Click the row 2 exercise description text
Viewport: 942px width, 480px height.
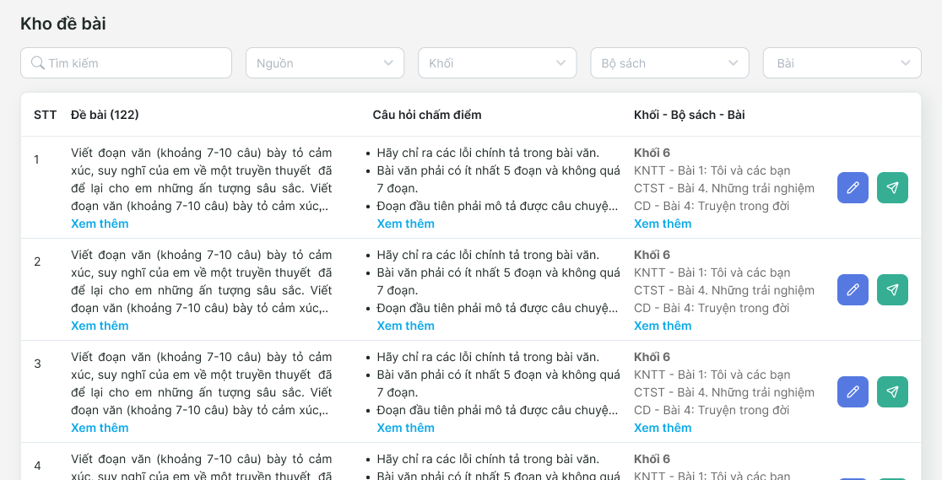201,281
